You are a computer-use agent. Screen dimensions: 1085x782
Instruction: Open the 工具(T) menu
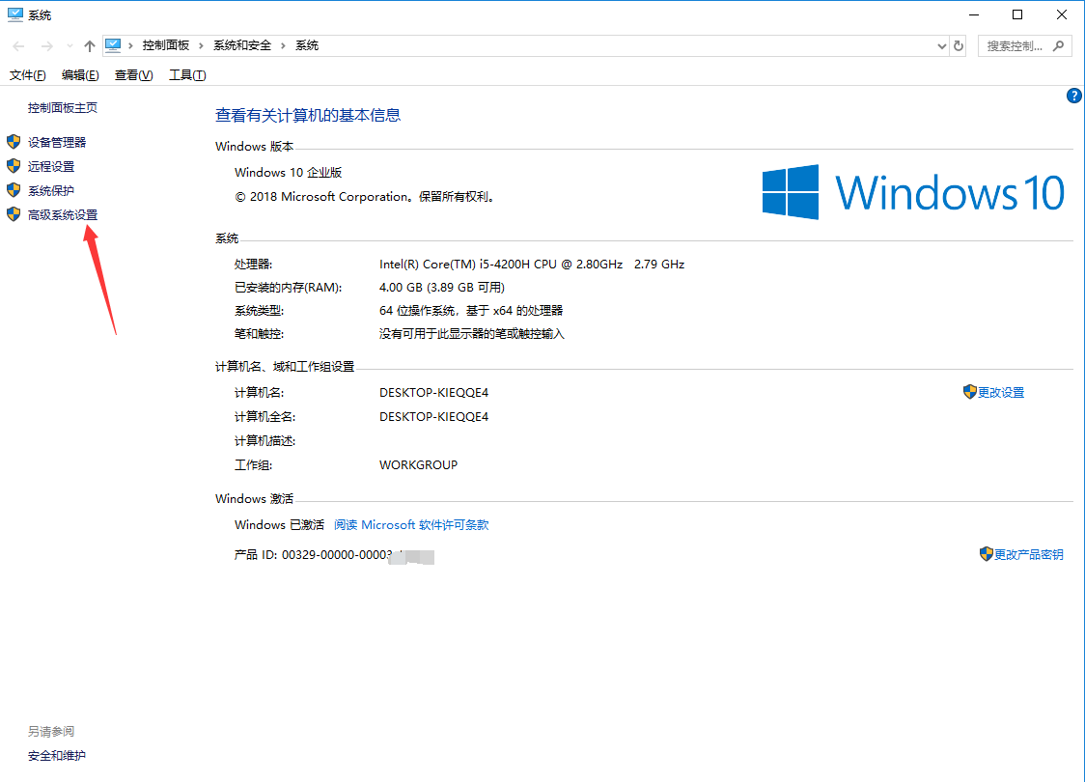click(x=186, y=74)
